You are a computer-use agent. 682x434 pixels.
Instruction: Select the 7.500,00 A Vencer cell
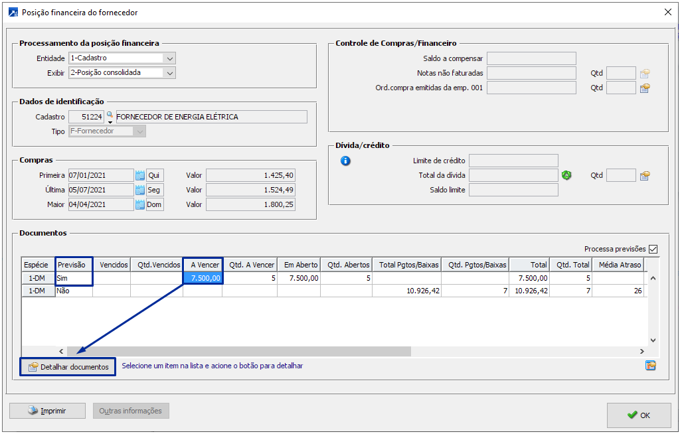tap(203, 278)
